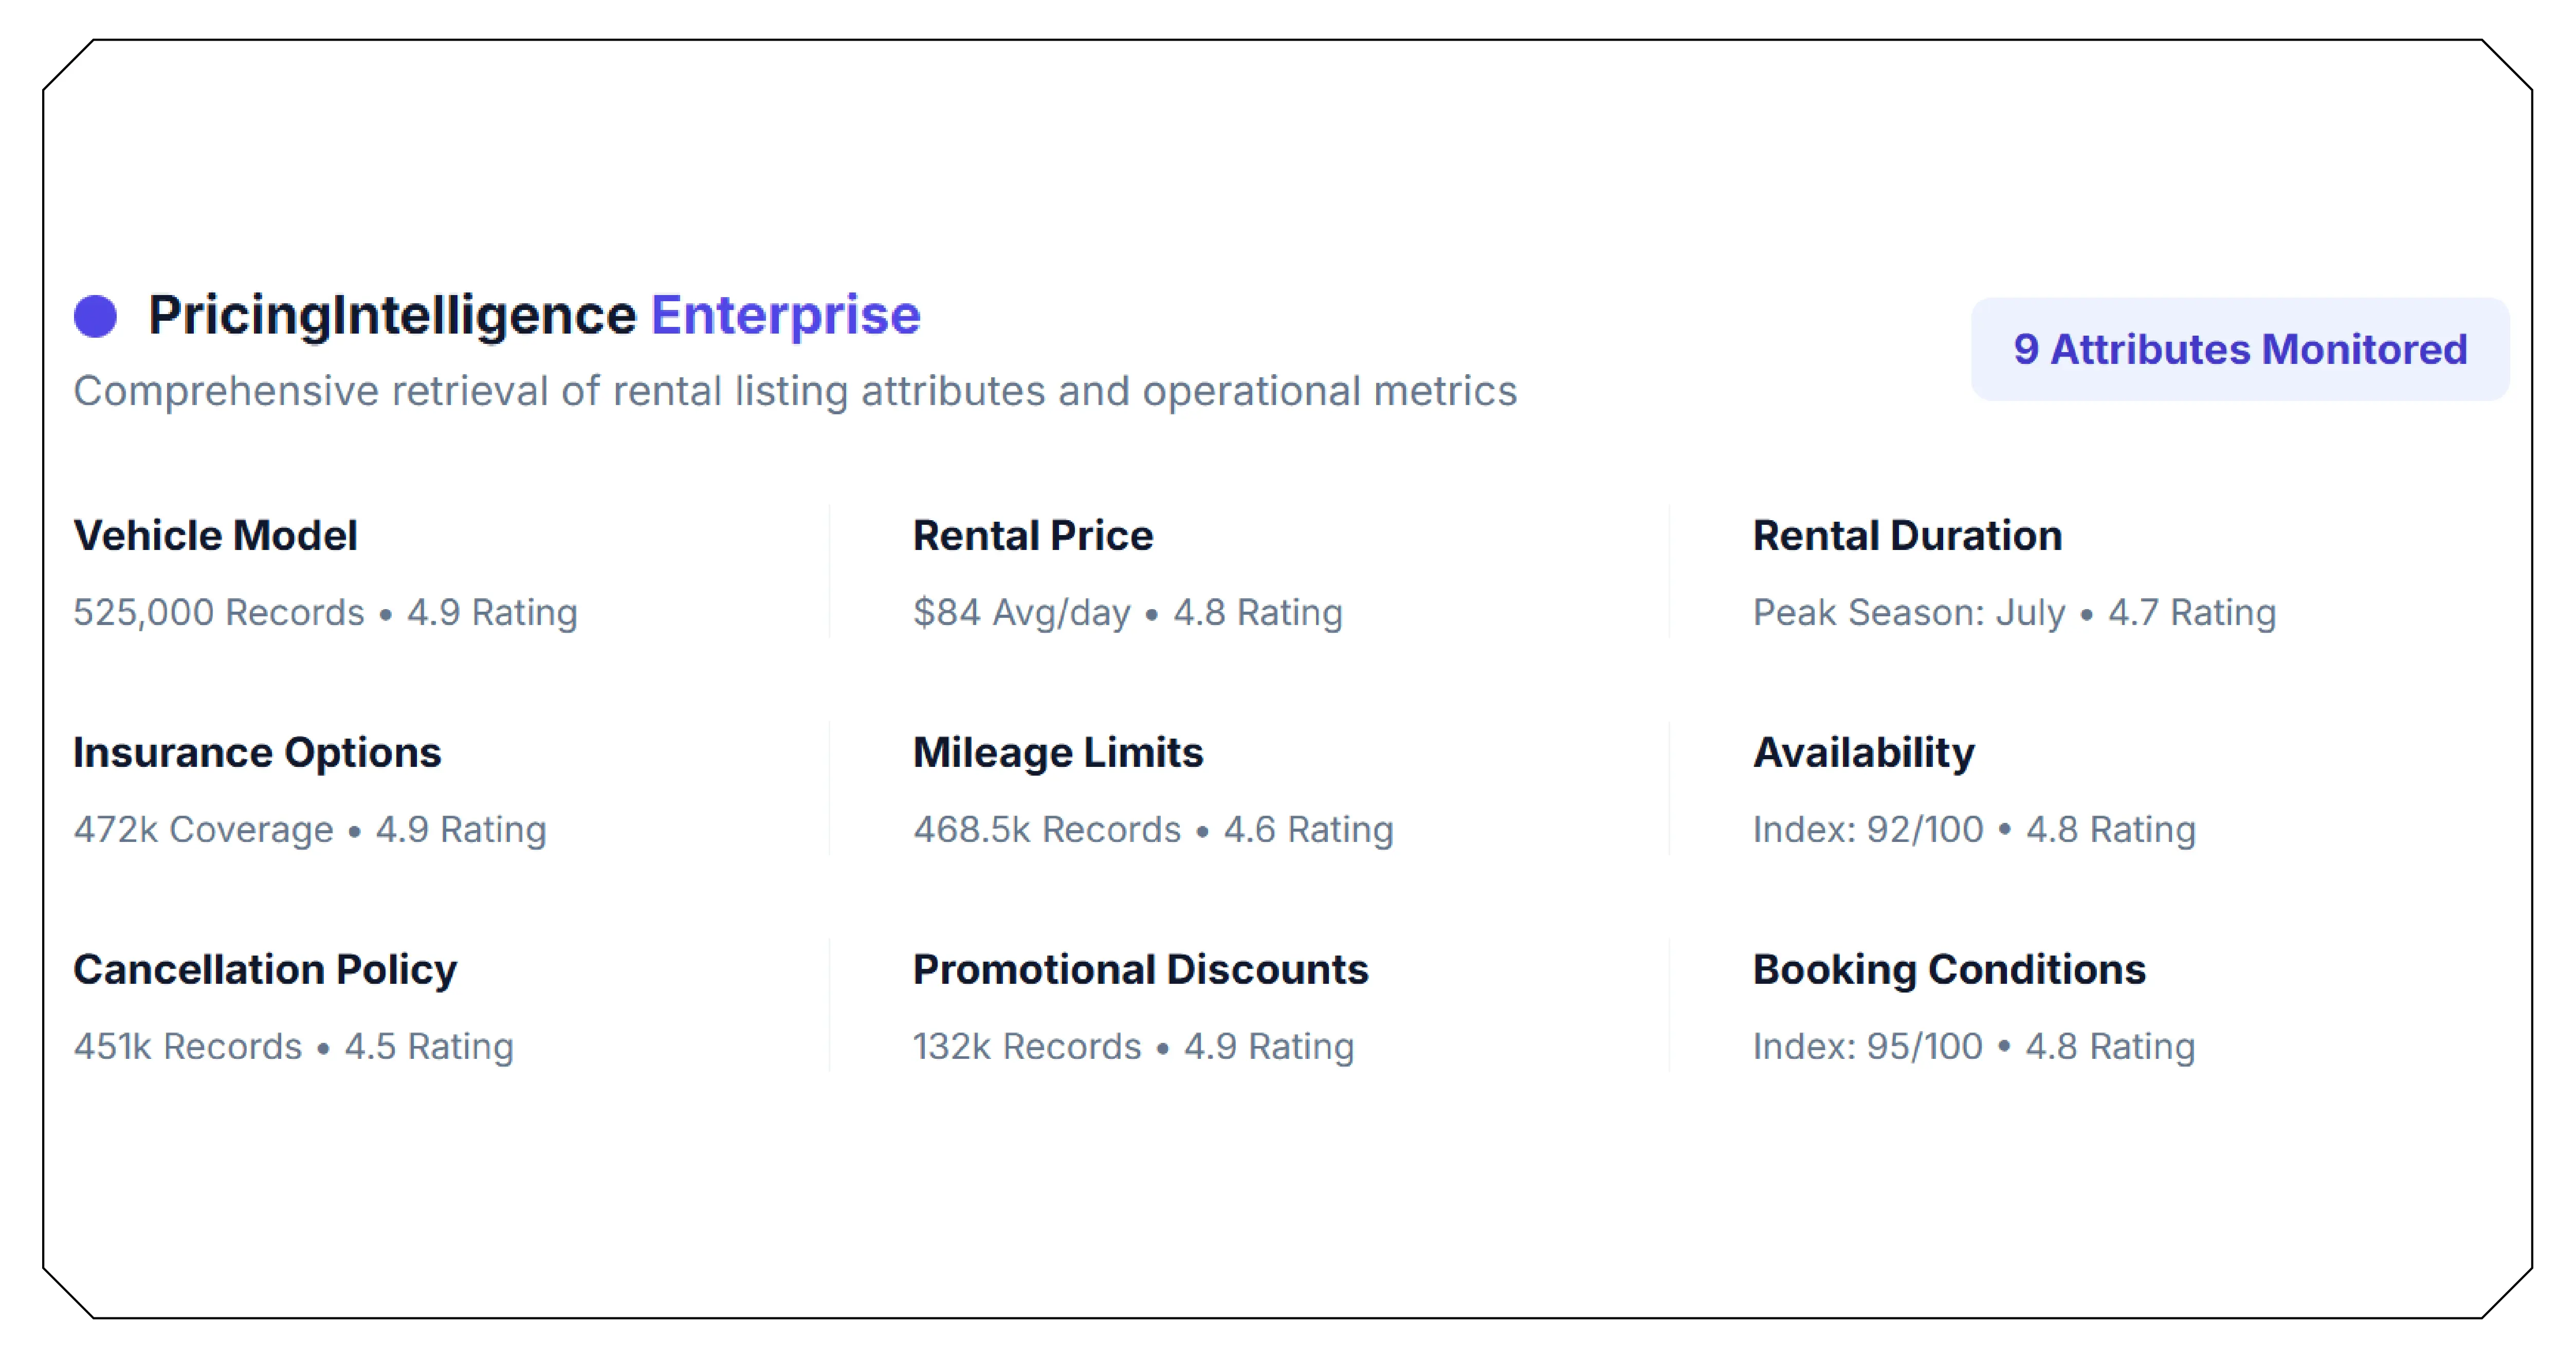Select the 'PricingIntelligence' title text
This screenshot has width=2576, height=1358.
(x=392, y=316)
